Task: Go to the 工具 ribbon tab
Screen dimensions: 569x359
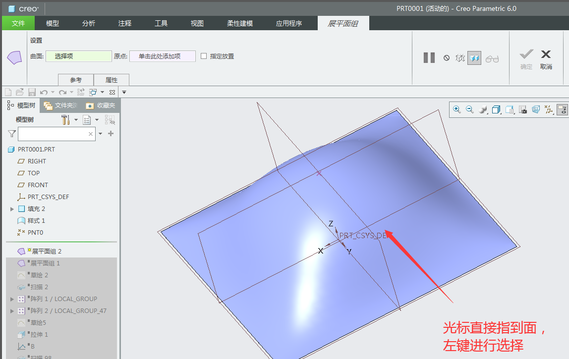Action: pyautogui.click(x=161, y=23)
